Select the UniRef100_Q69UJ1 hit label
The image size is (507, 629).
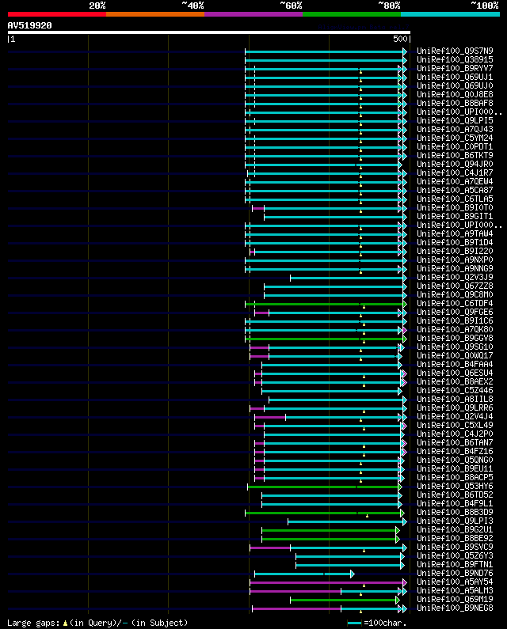click(x=455, y=77)
